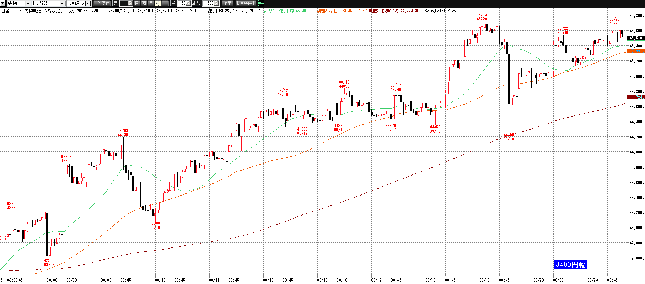Click the green volume profile bars icon
Screen dimensions: 645x284
(x=261, y=4)
